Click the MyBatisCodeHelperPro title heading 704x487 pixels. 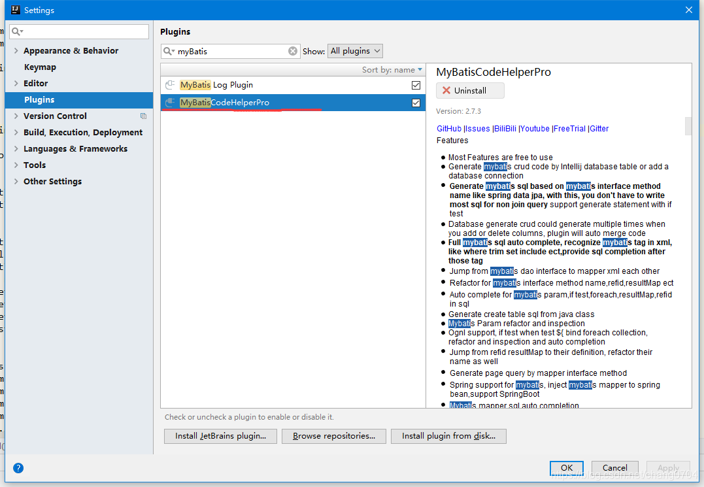[494, 73]
